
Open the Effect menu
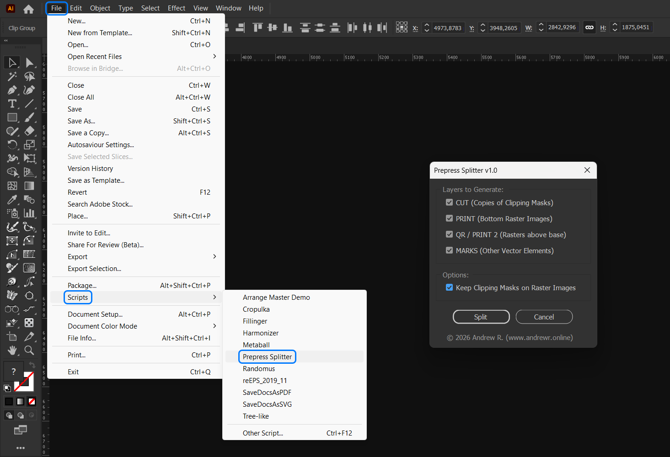(x=177, y=8)
